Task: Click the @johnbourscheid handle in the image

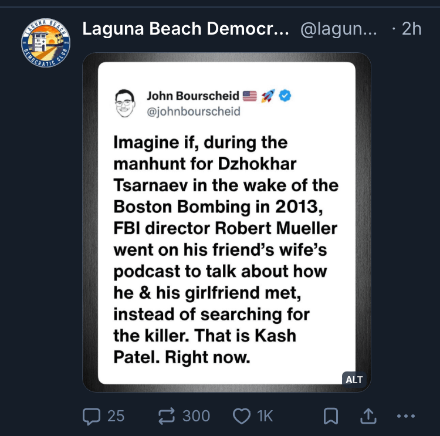Action: [x=193, y=111]
